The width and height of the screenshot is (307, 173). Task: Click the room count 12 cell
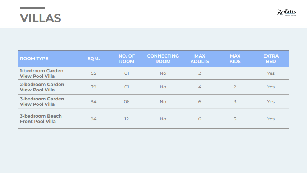[x=127, y=119]
